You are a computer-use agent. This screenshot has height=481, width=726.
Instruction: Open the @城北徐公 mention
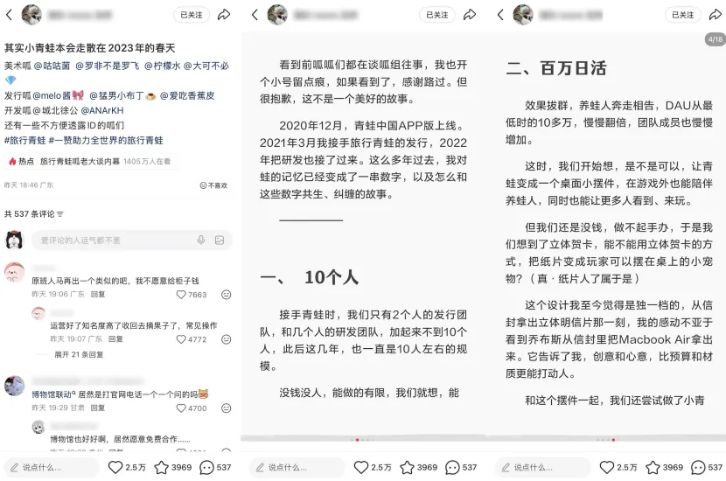tap(55, 110)
